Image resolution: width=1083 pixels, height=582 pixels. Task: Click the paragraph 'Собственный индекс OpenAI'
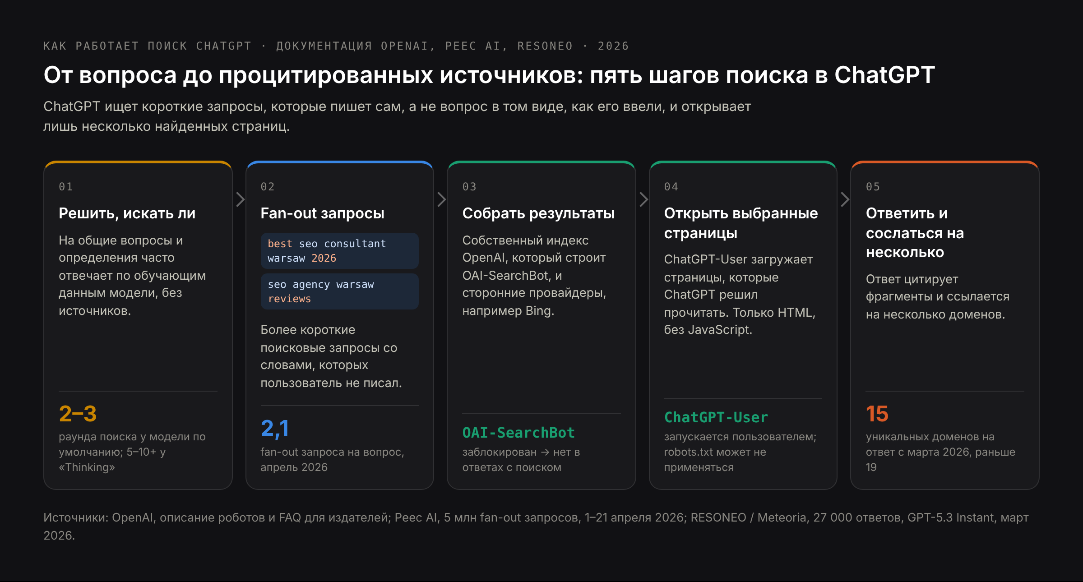(534, 275)
